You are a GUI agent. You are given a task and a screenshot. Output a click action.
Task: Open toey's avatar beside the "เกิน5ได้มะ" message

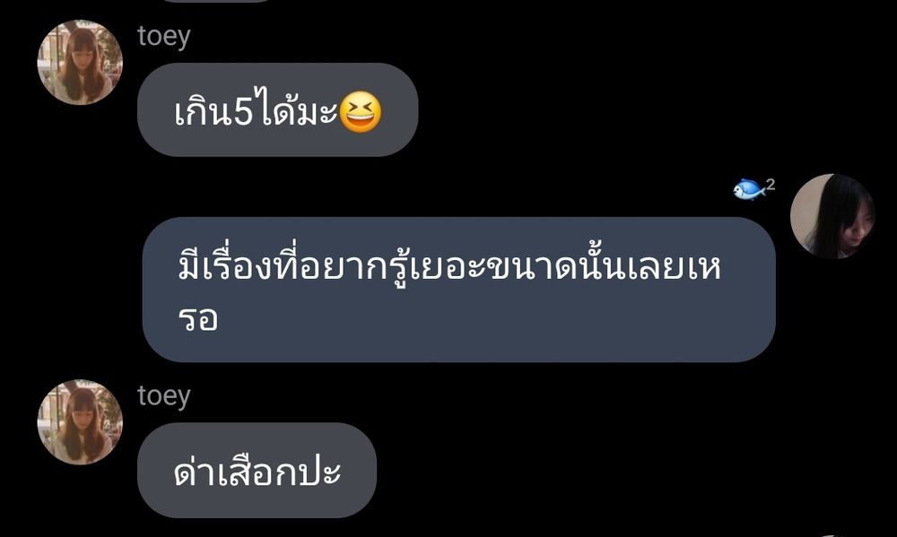point(80,63)
